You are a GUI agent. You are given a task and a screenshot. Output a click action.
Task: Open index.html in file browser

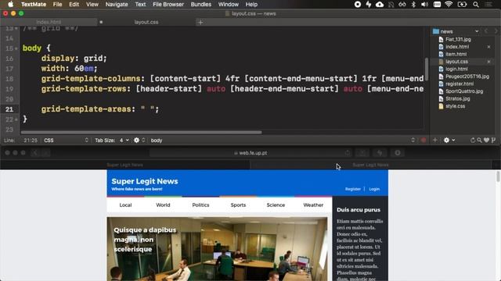tap(457, 47)
